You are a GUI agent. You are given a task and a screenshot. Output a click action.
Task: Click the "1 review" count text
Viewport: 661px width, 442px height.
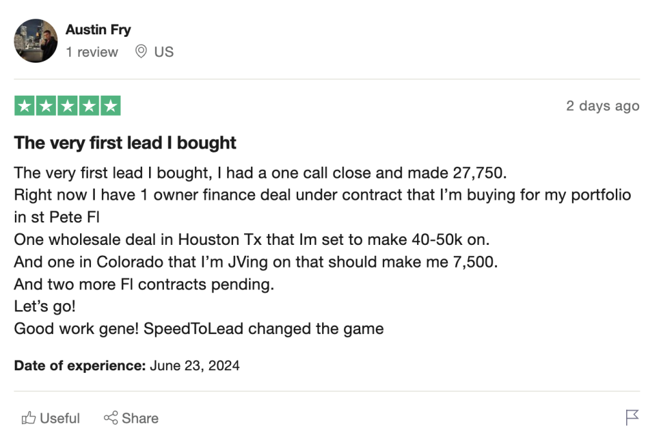tap(92, 52)
